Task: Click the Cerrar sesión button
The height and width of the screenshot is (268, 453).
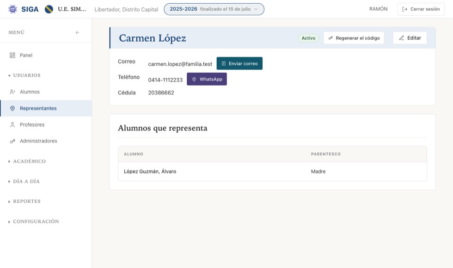Action: click(421, 9)
